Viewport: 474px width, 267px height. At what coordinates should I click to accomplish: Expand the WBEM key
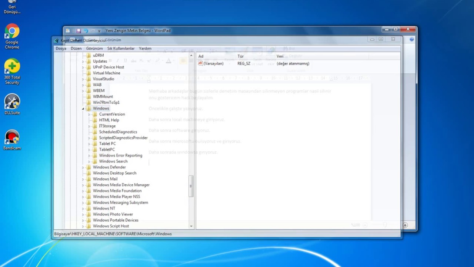(83, 90)
